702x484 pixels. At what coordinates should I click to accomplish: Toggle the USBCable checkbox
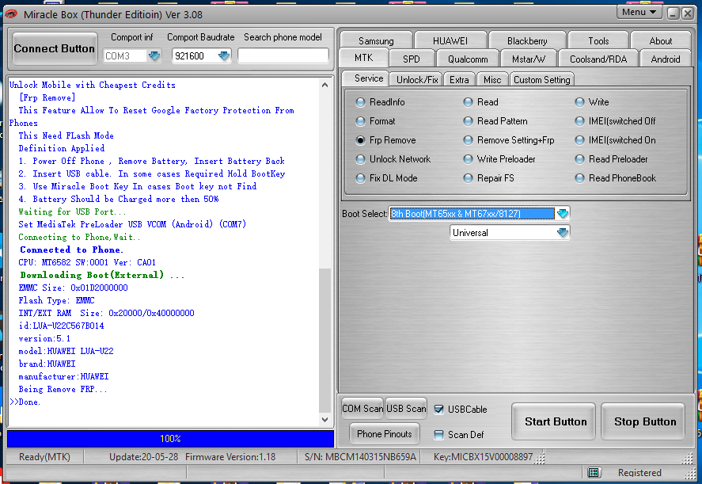coord(438,410)
